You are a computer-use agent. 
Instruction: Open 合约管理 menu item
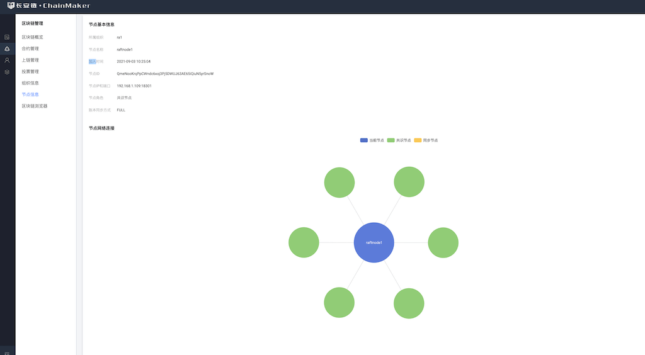point(30,48)
